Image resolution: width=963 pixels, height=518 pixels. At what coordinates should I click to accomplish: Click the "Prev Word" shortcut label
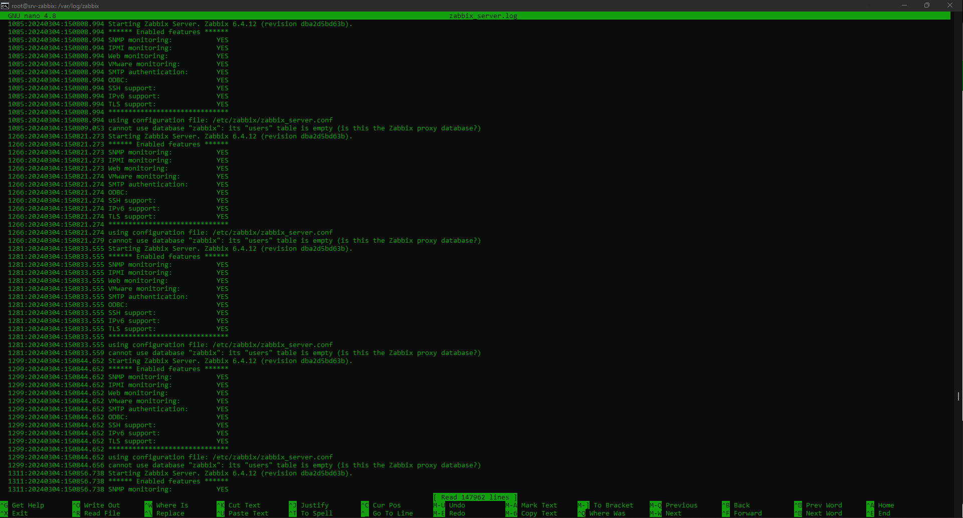click(824, 505)
